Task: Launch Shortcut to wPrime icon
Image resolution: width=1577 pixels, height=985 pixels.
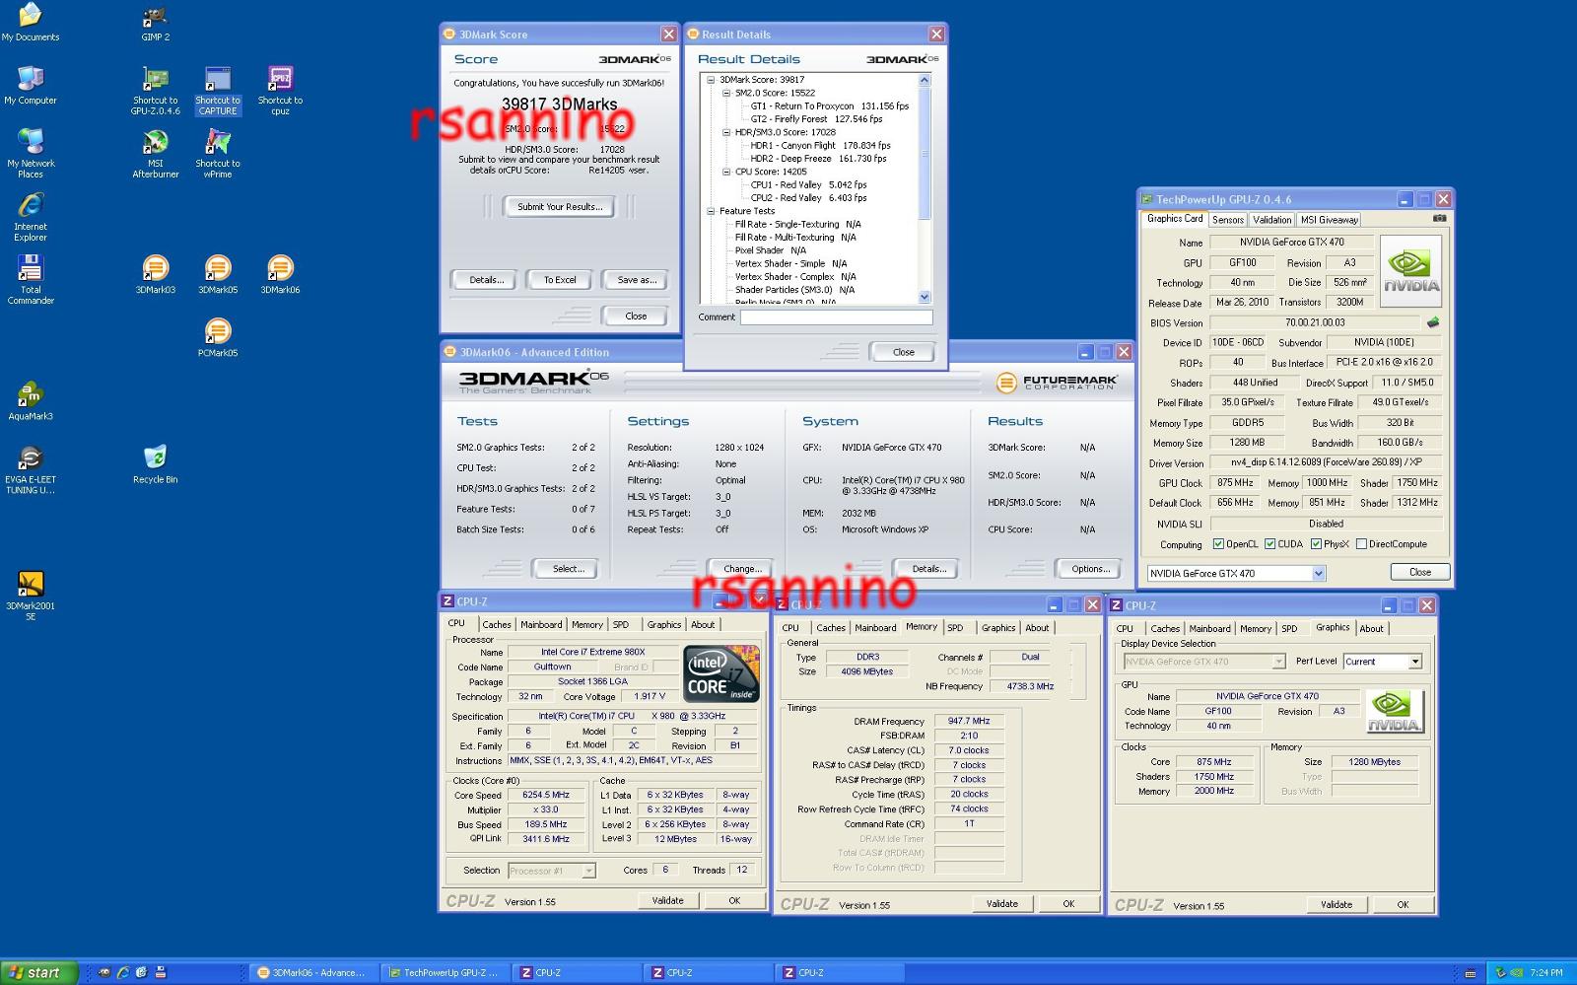Action: coord(218,154)
